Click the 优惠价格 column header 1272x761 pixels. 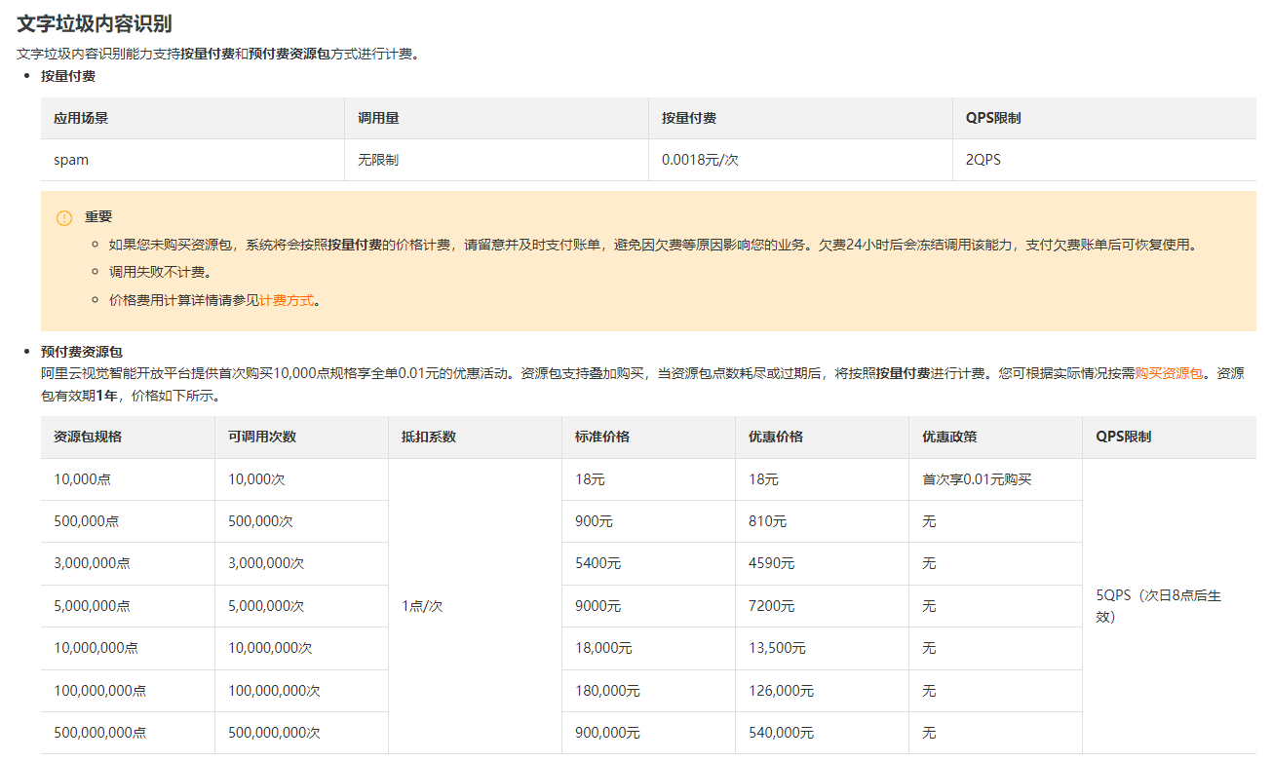pyautogui.click(x=823, y=437)
